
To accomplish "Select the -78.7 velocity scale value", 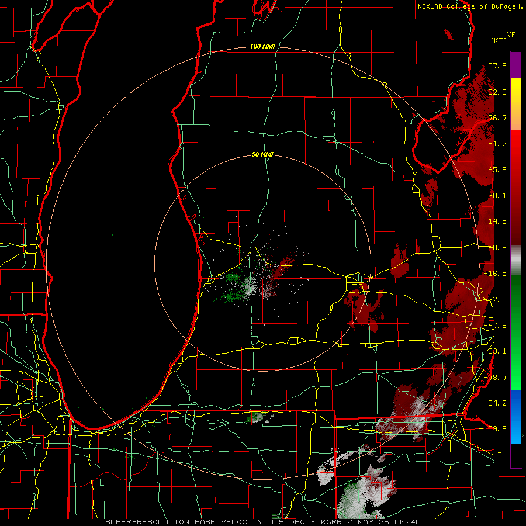I will point(495,378).
